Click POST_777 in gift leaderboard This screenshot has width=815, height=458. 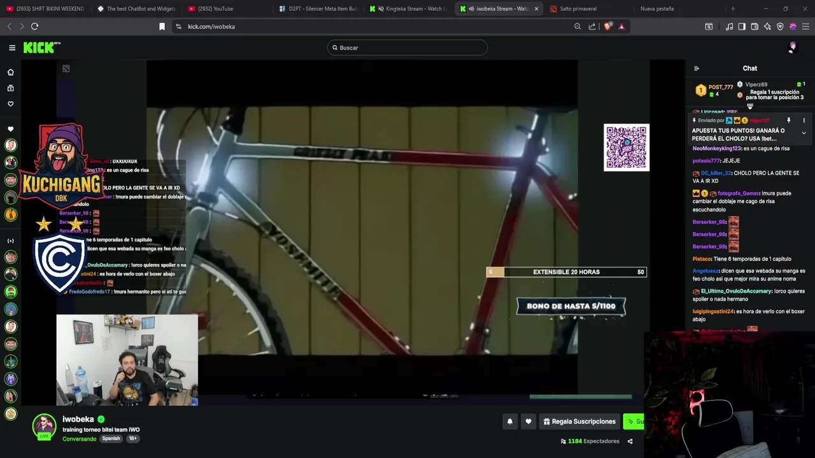(721, 87)
